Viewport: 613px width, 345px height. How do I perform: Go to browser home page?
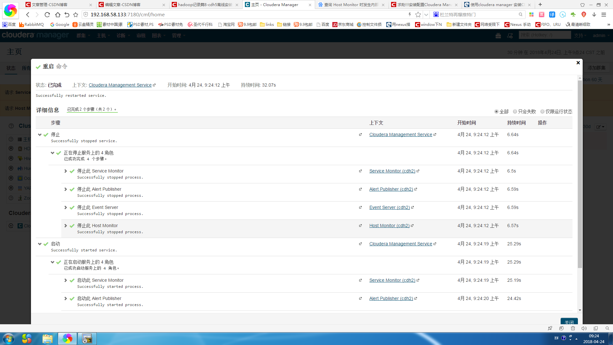[x=57, y=15]
